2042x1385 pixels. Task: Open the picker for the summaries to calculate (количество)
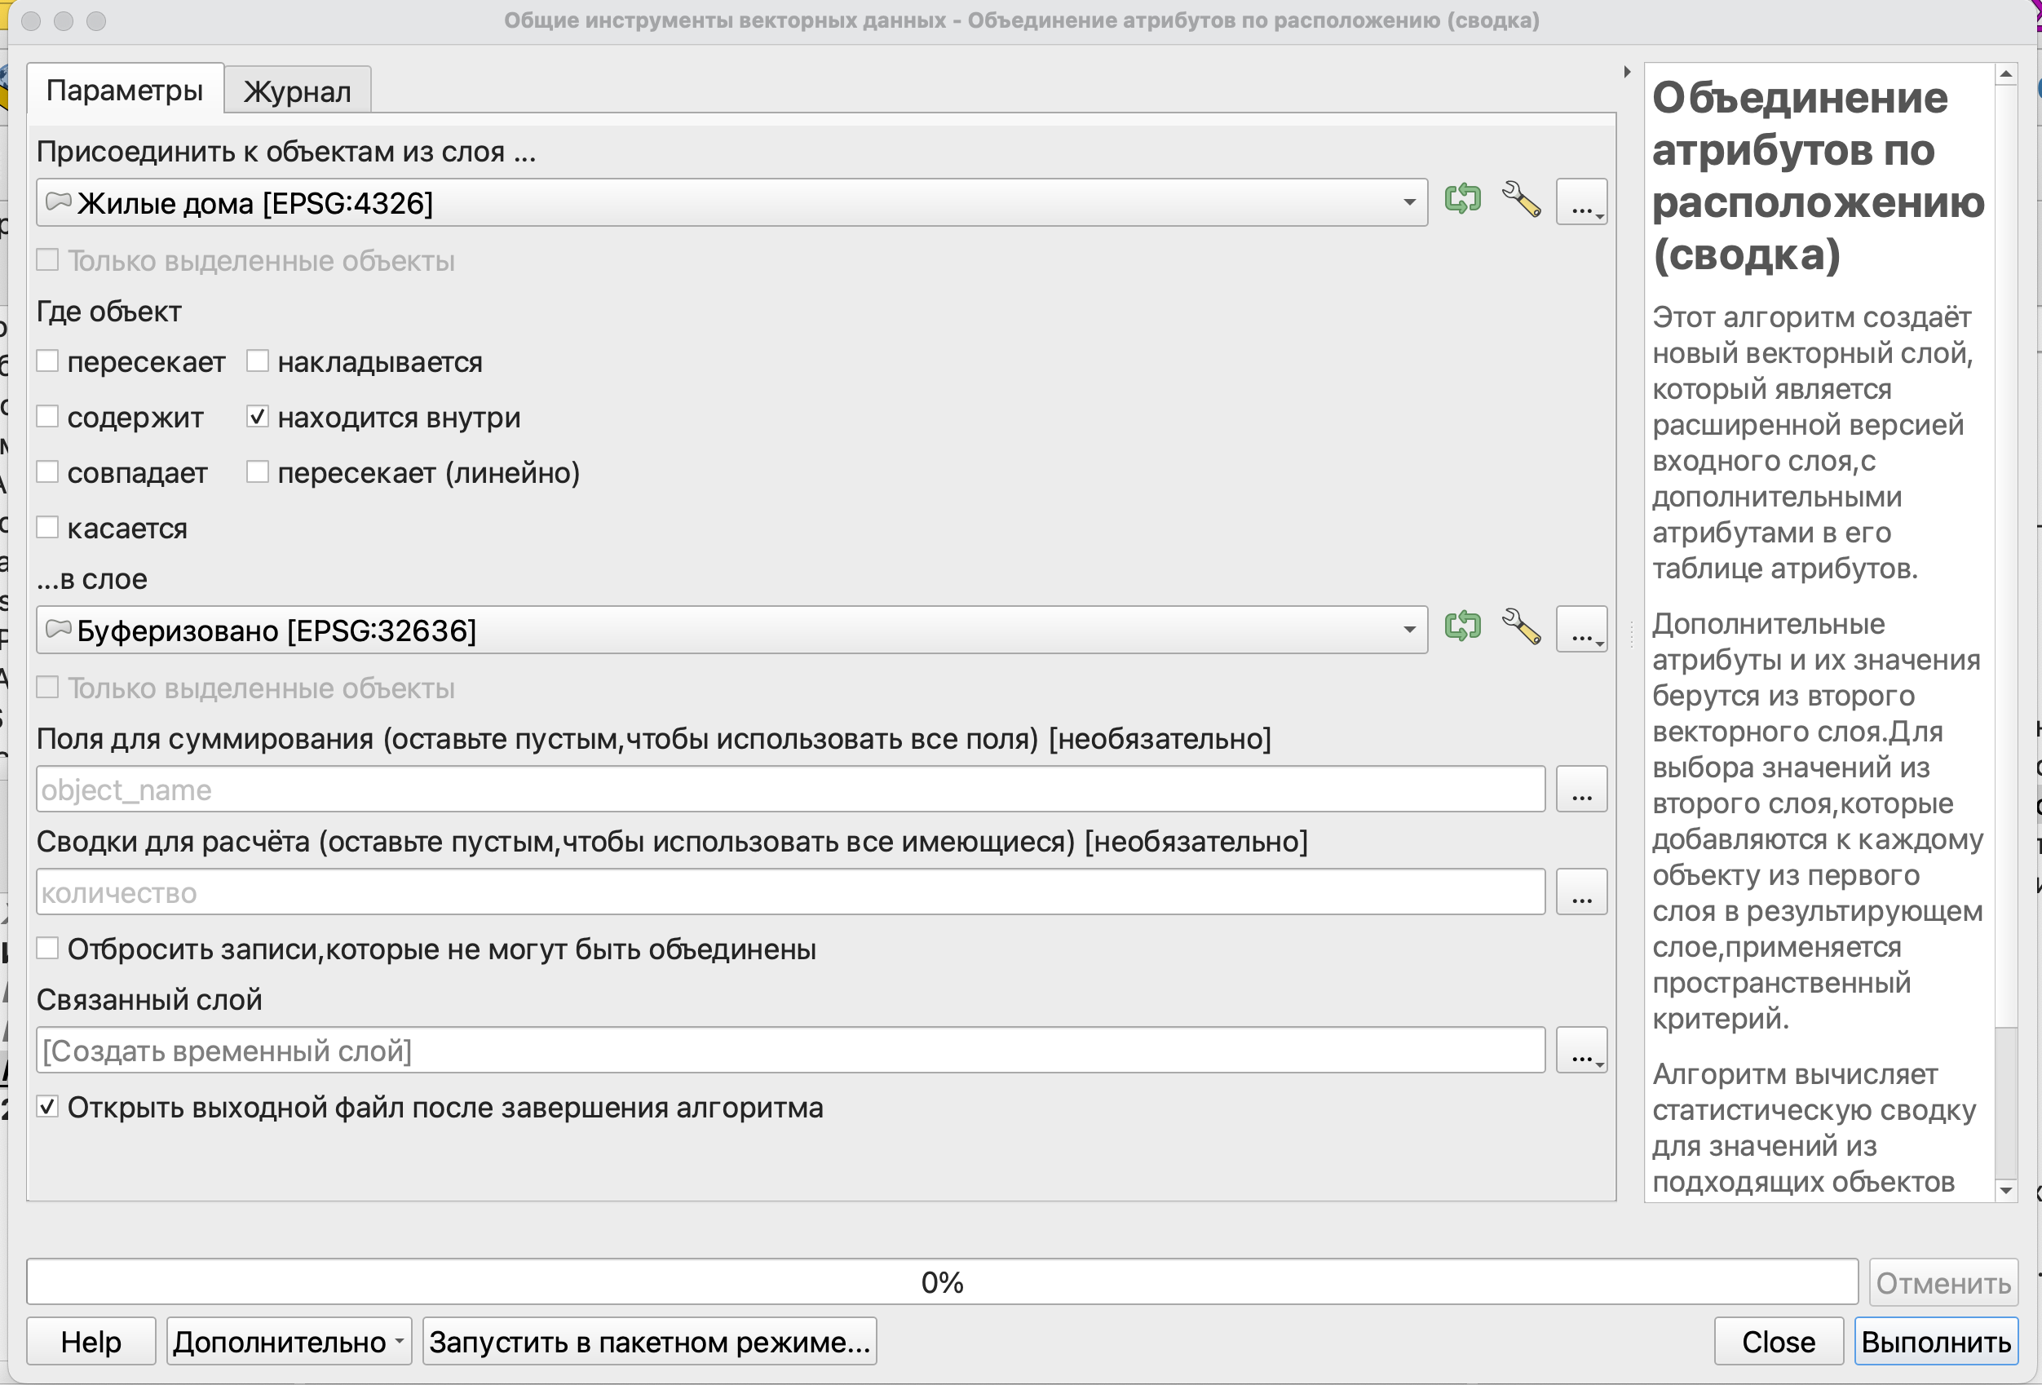[x=1581, y=892]
